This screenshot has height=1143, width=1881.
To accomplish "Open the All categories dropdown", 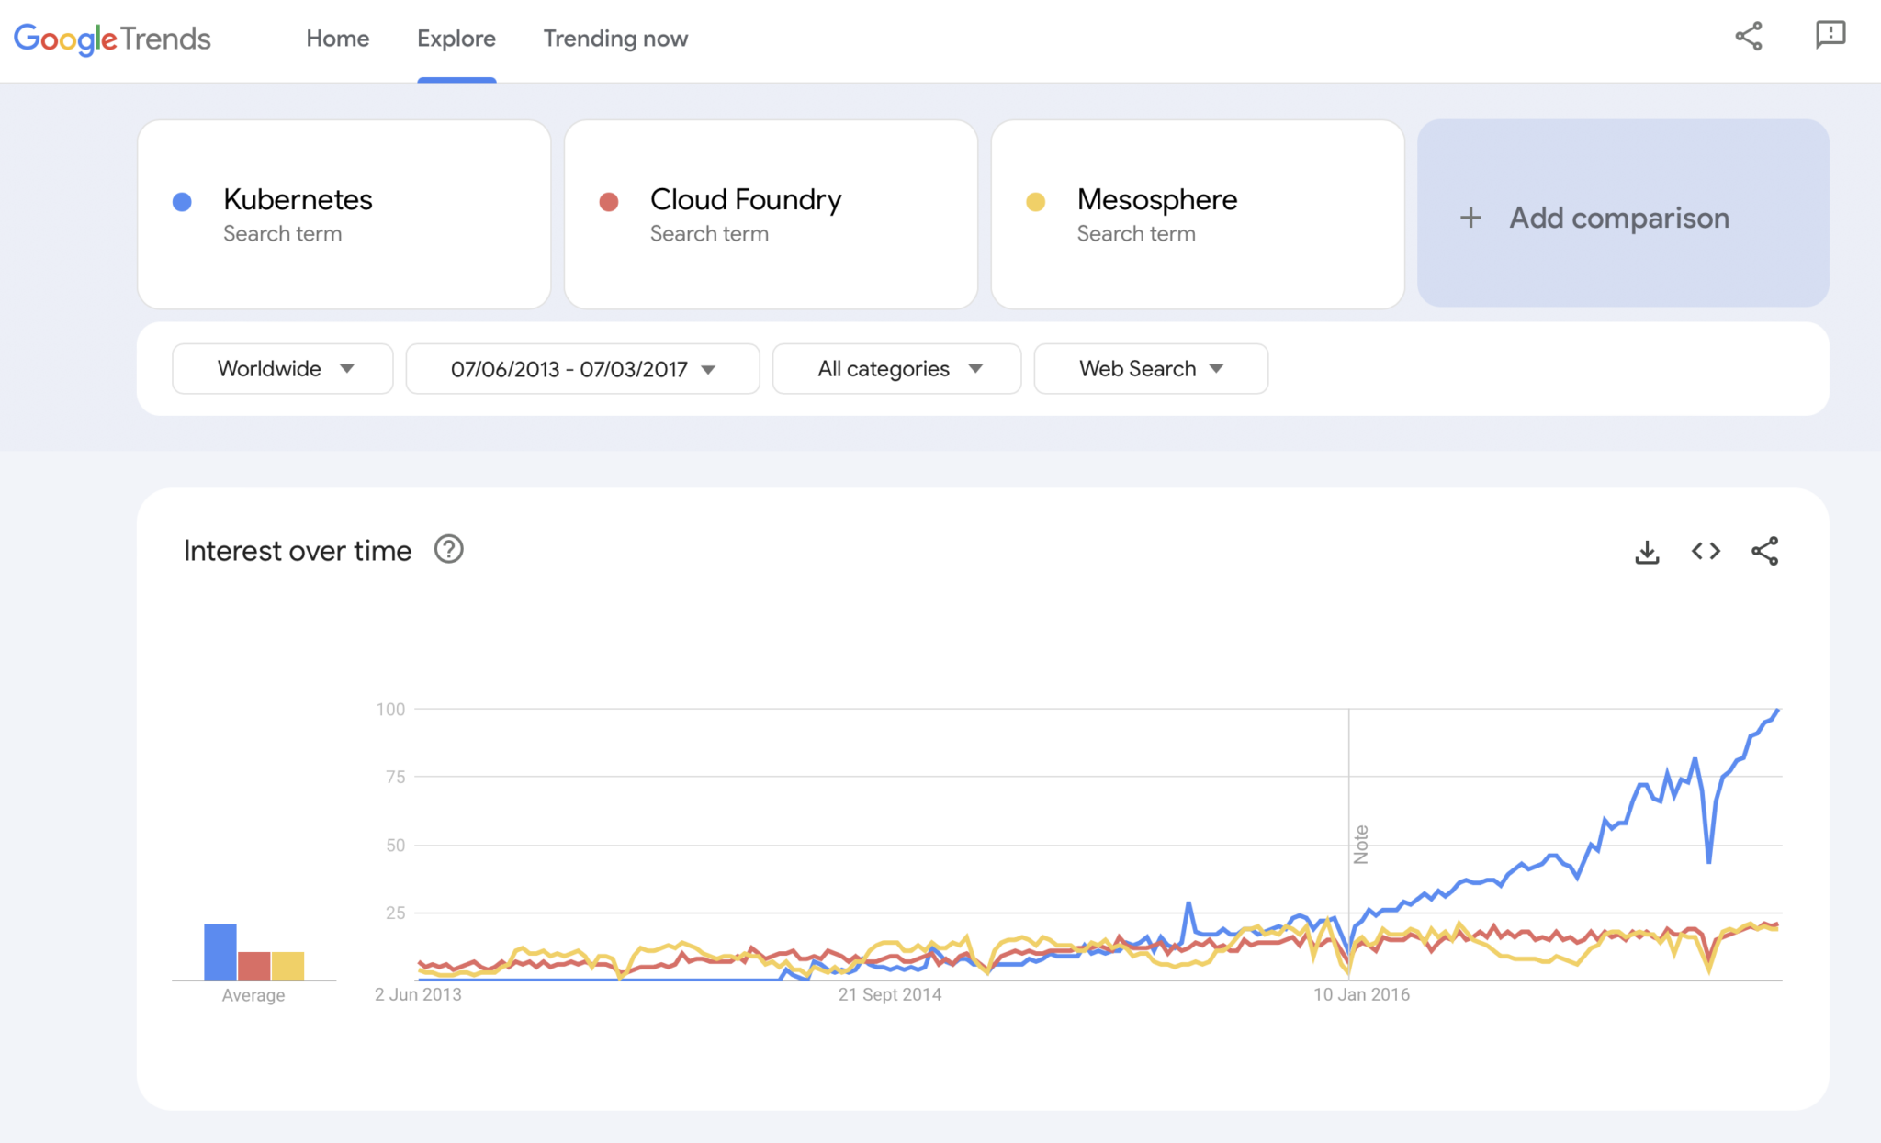I will point(895,368).
